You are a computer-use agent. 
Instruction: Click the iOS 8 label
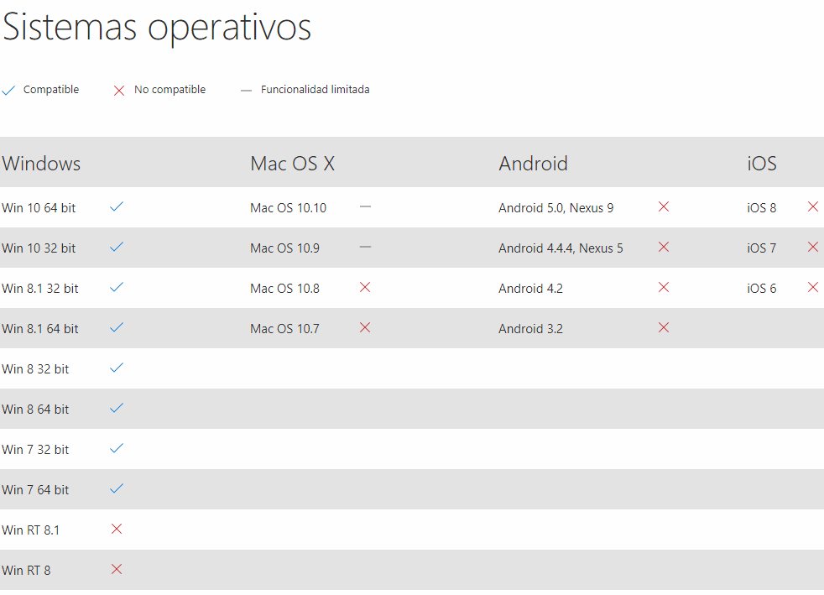coord(761,208)
